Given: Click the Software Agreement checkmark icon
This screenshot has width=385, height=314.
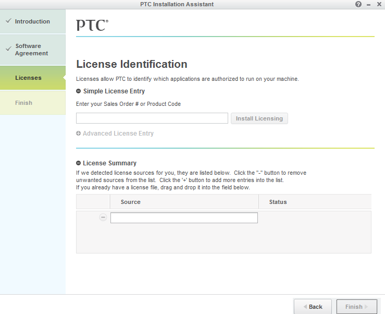Looking at the screenshot, I should pyautogui.click(x=8, y=49).
